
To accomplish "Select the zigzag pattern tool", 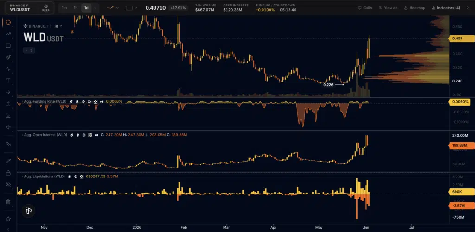I will [x=8, y=69].
